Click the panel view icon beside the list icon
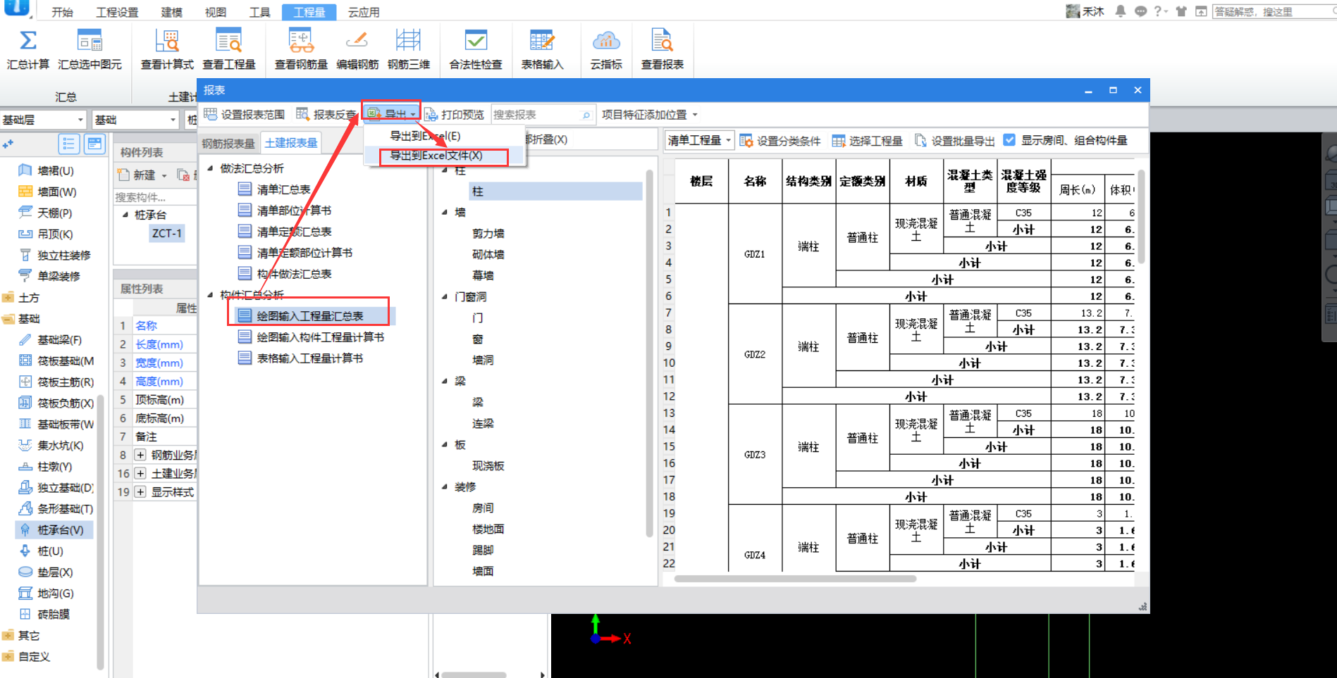Image resolution: width=1337 pixels, height=678 pixels. pos(94,144)
